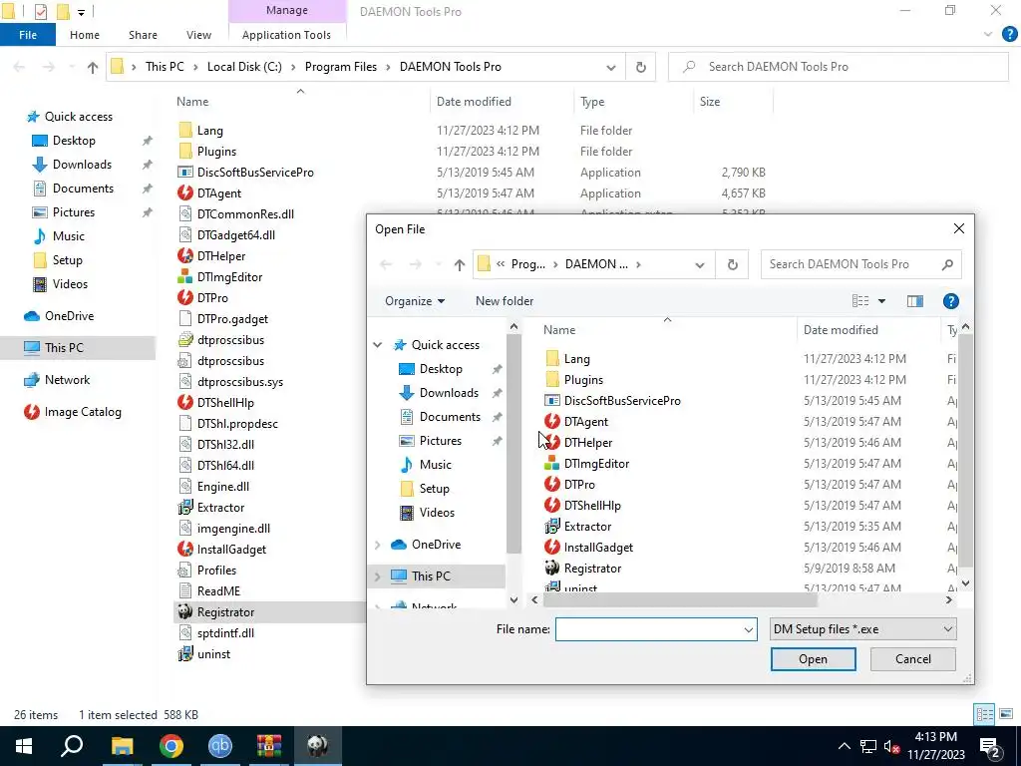Switch to the View ribbon tab
The image size is (1021, 766).
(x=198, y=35)
